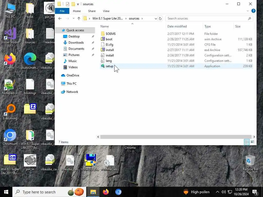Open Chromium desktop shortcut

point(10,137)
